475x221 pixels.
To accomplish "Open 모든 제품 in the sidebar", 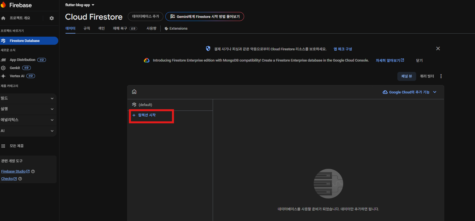I will 17,146.
